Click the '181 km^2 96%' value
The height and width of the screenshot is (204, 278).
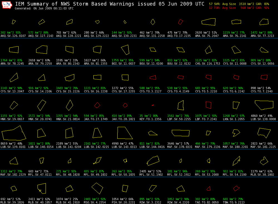tap(177, 172)
